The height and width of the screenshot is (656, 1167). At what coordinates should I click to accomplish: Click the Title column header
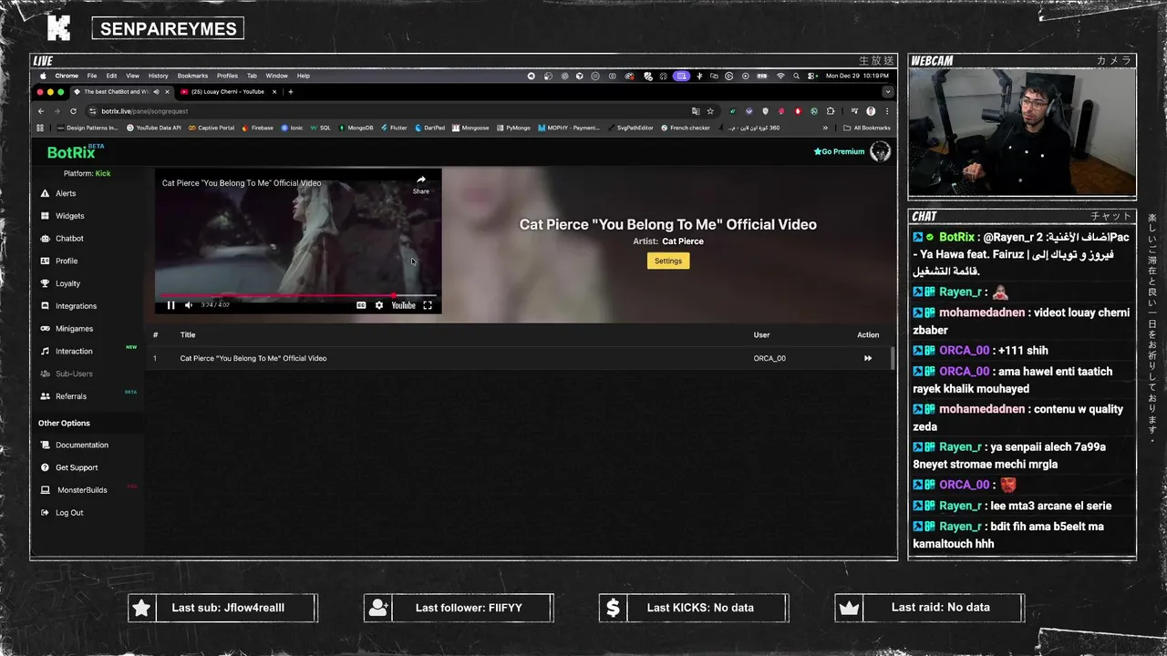188,335
